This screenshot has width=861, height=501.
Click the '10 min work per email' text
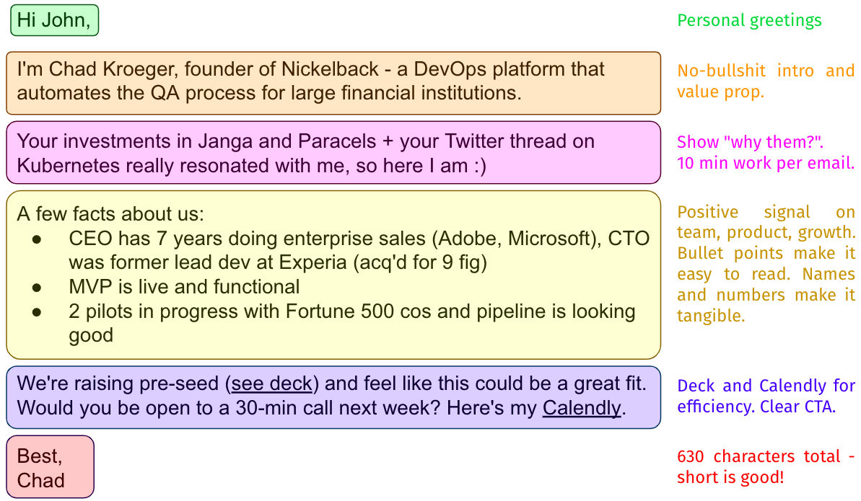pyautogui.click(x=766, y=163)
